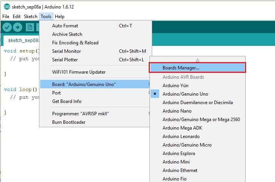This screenshot has height=182, width=275.
Task: Choose Archive Sketch menu entry
Action: point(95,34)
